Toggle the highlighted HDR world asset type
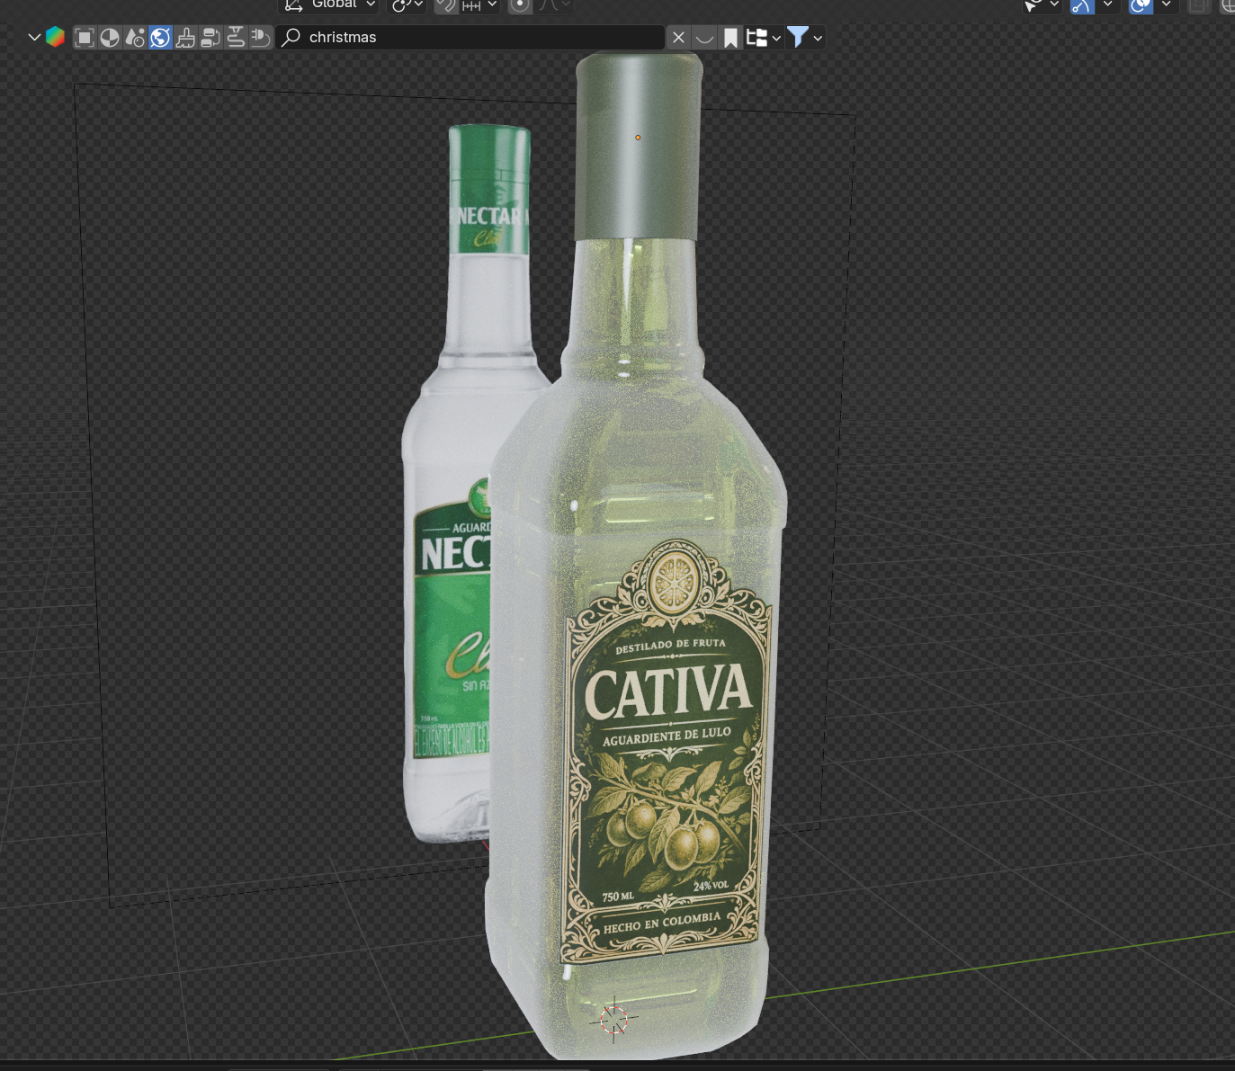 160,38
